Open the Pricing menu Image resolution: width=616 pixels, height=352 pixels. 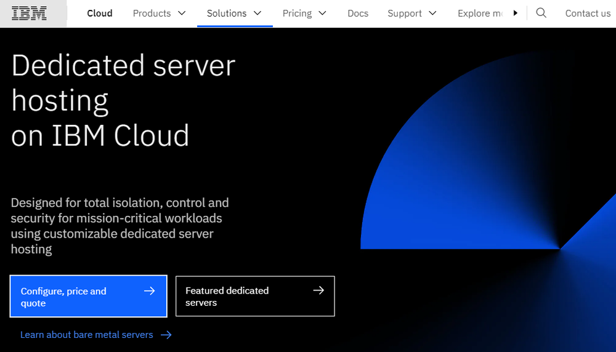click(x=304, y=14)
